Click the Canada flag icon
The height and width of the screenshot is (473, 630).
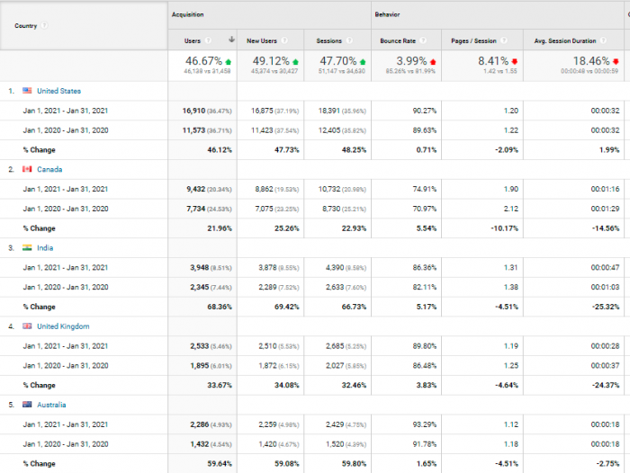[27, 169]
